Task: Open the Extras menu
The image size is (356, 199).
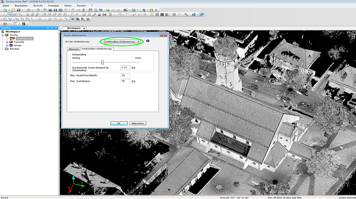Action: (x=68, y=5)
